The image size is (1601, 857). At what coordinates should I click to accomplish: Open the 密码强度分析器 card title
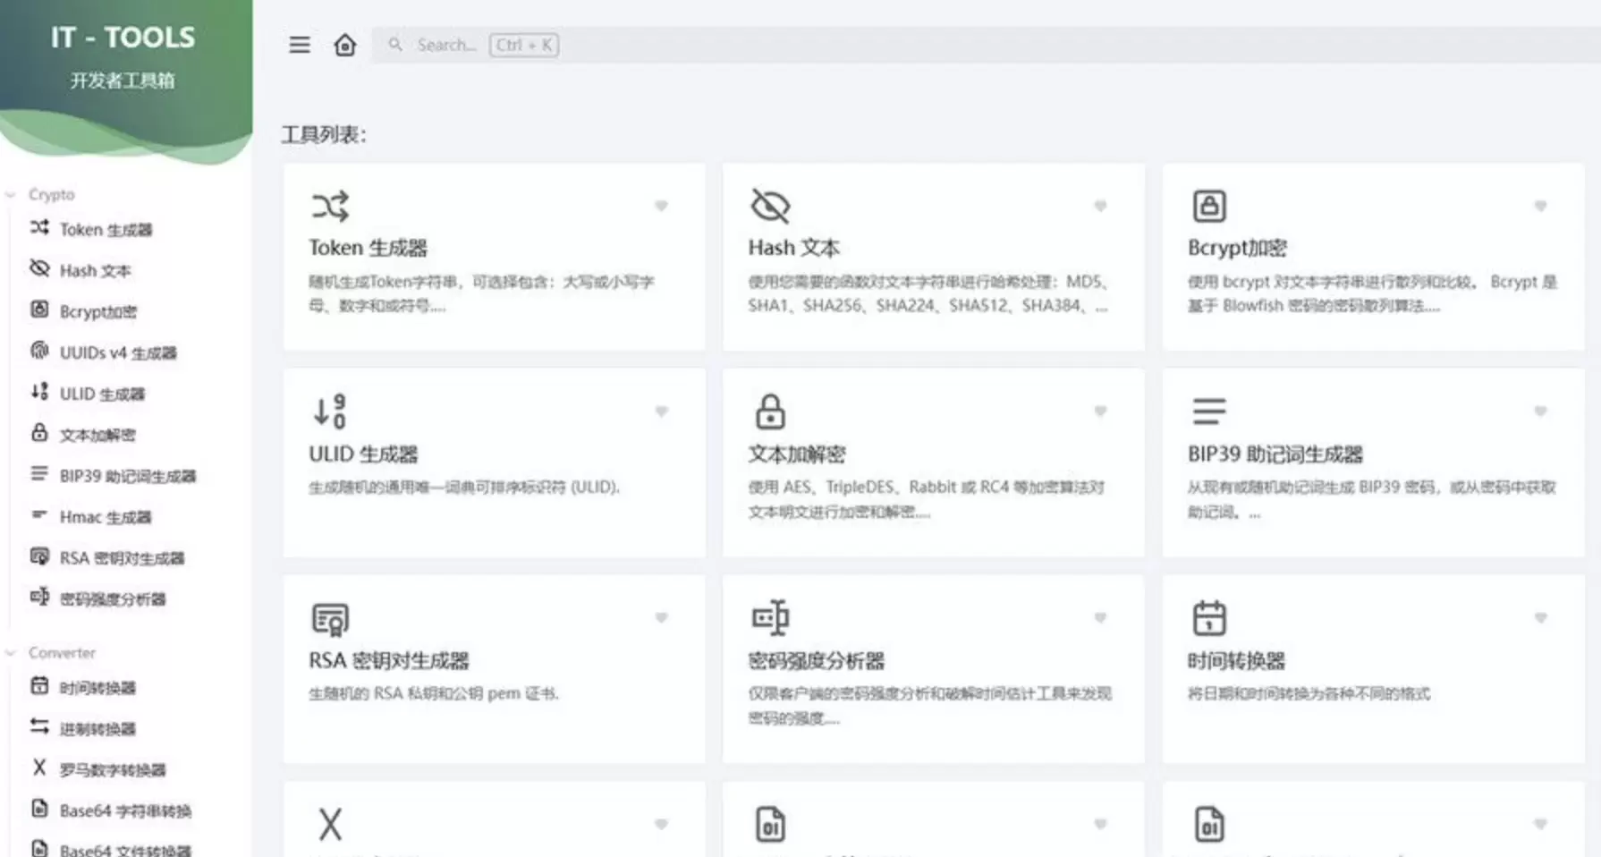point(816,661)
